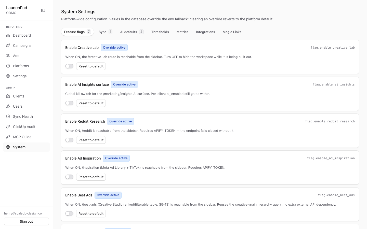Image resolution: width=367 pixels, height=229 pixels.
Task: Click the Campaigns rocket icon
Action: (8, 46)
